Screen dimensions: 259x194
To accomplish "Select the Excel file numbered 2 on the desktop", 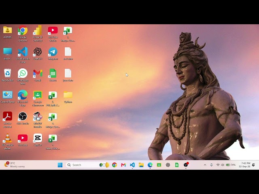I will [53, 98].
